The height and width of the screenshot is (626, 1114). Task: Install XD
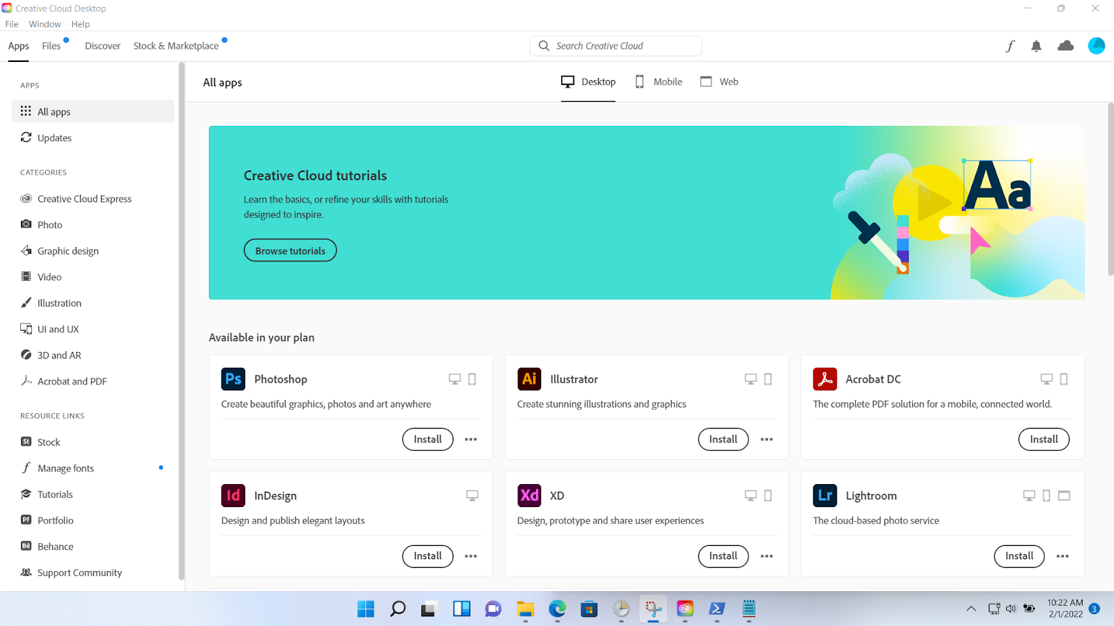tap(723, 556)
